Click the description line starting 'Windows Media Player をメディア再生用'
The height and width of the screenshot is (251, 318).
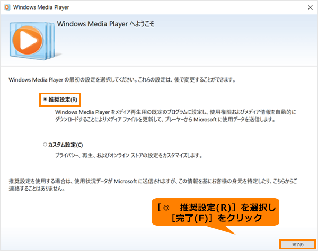[x=175, y=112]
